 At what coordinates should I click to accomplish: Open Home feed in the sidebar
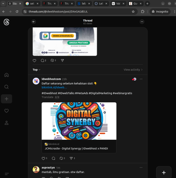(x=6, y=75)
